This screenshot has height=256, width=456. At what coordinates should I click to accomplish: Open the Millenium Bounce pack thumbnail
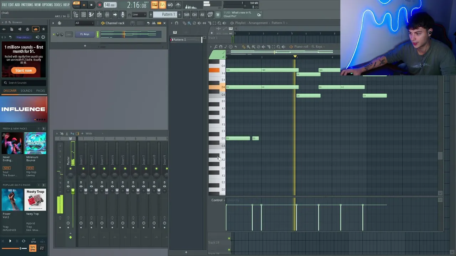point(35,143)
